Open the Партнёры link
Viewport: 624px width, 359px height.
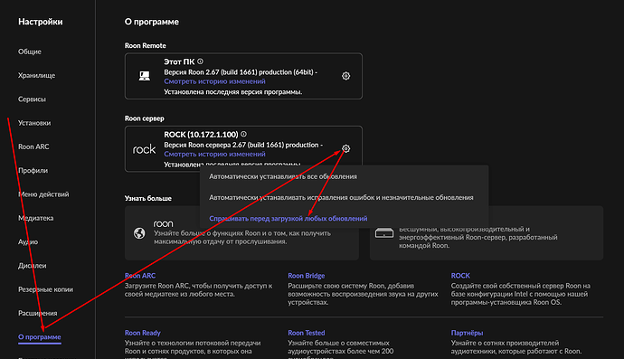click(x=467, y=333)
